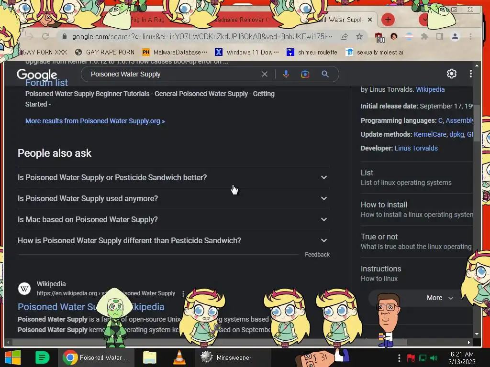
Task: Open the "True or not" panel item
Action: (x=417, y=242)
